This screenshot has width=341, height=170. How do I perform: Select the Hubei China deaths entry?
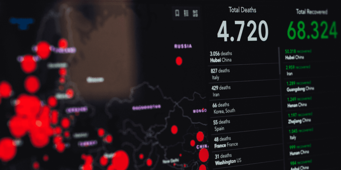click(x=221, y=57)
